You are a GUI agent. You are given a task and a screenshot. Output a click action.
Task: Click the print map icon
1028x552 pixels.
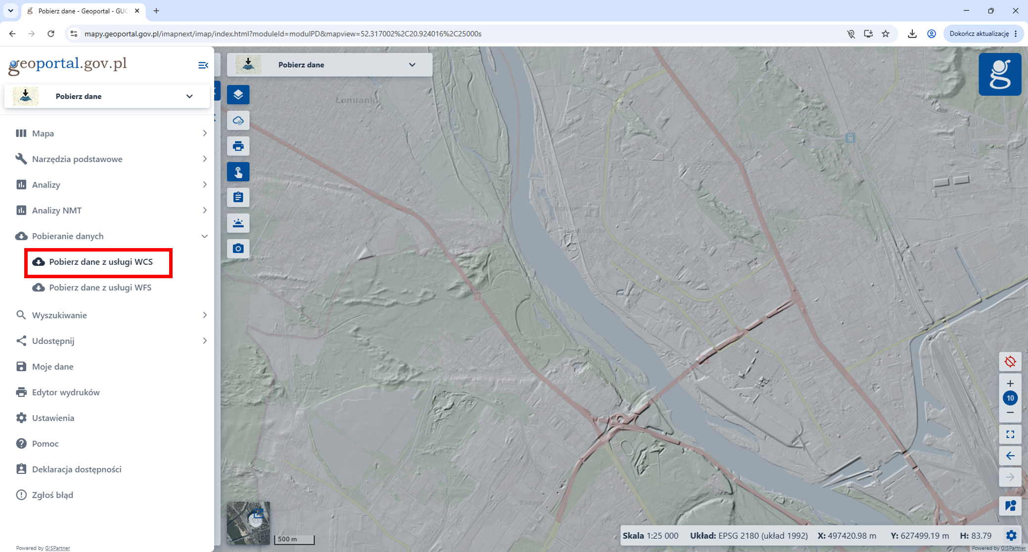coord(238,146)
